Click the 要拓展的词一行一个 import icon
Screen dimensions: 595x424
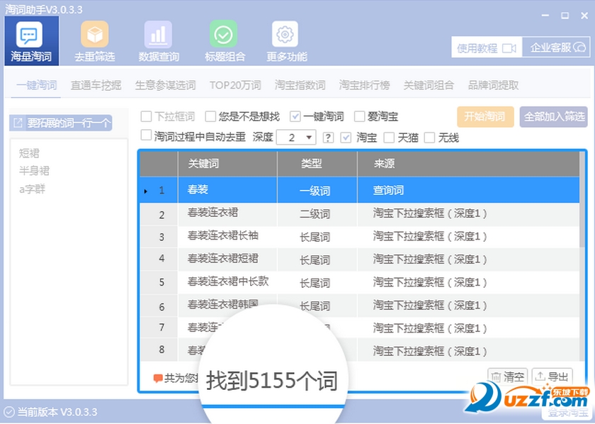coord(18,123)
